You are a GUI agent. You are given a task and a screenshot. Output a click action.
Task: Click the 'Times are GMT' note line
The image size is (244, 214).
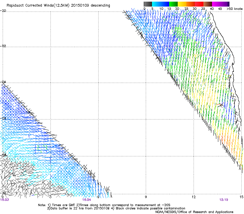point(62,205)
